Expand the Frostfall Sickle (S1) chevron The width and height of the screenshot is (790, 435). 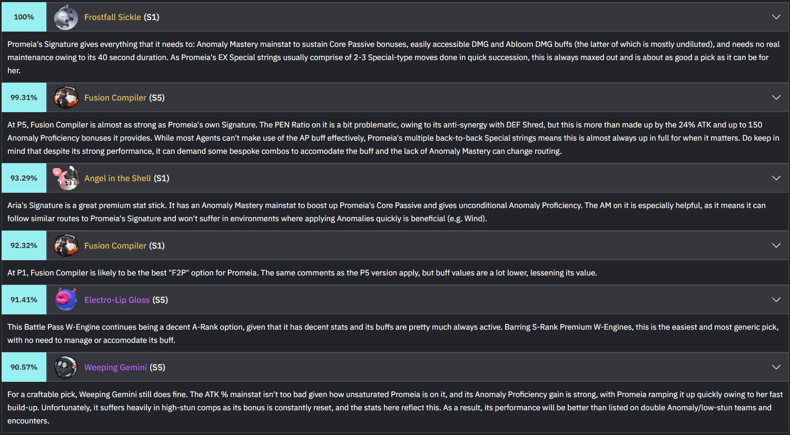[x=776, y=17]
